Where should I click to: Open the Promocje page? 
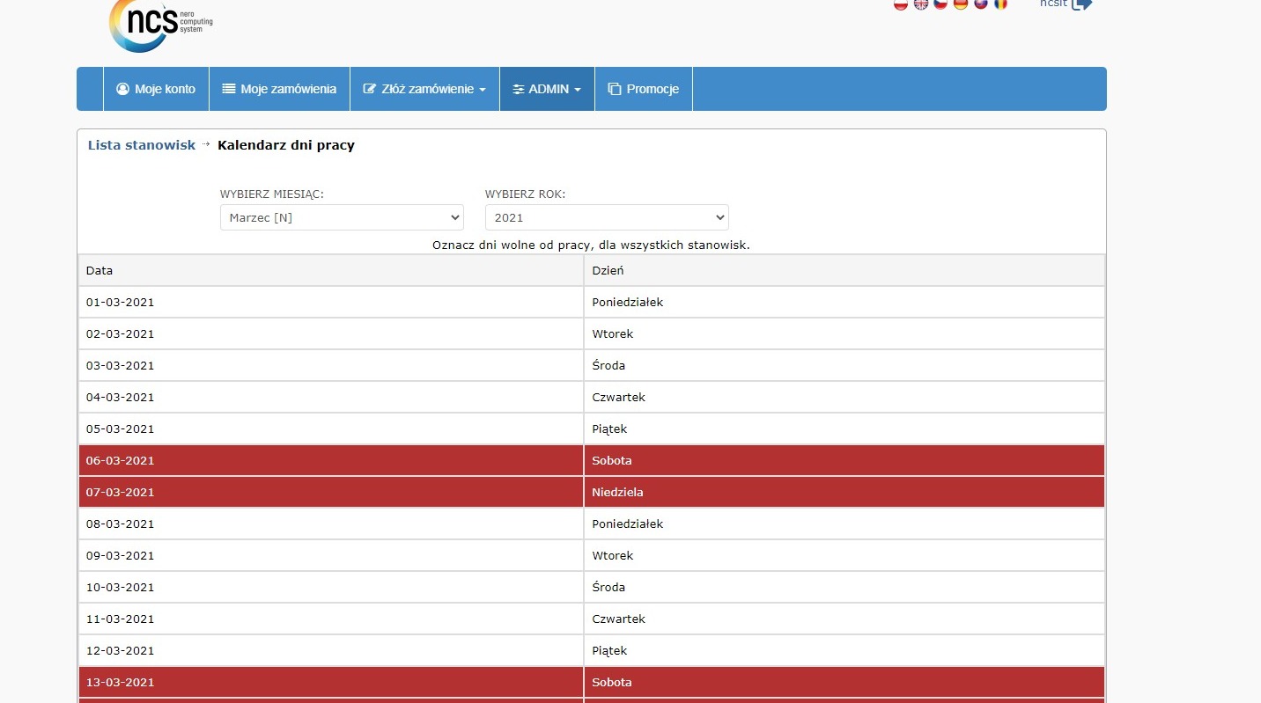click(x=644, y=89)
